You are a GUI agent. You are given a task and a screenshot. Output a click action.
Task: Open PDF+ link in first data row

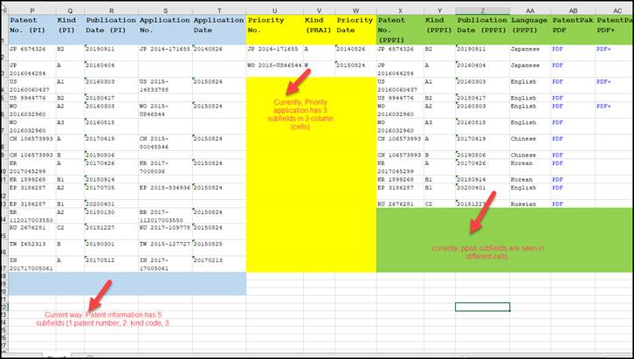pos(603,50)
